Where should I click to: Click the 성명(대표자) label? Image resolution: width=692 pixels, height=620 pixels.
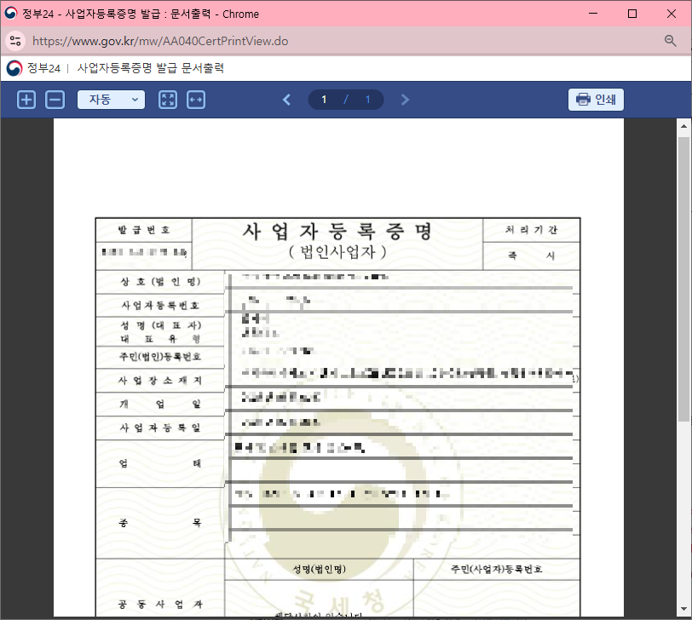tap(160, 325)
